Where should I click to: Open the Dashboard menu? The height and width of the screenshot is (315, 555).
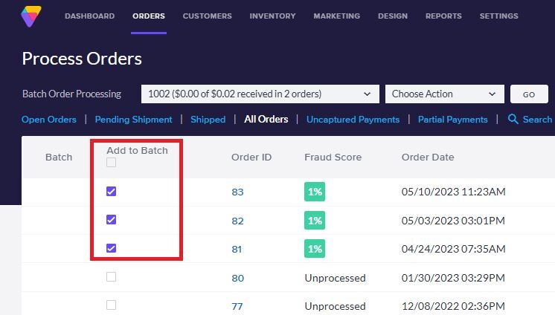[89, 16]
